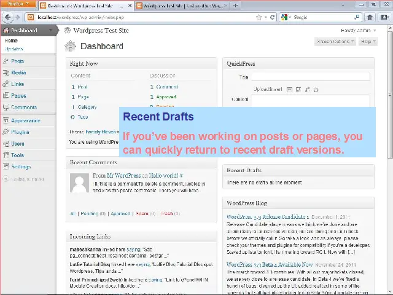The height and width of the screenshot is (295, 393).
Task: Click the site favicon in address bar
Action: [x=31, y=17]
